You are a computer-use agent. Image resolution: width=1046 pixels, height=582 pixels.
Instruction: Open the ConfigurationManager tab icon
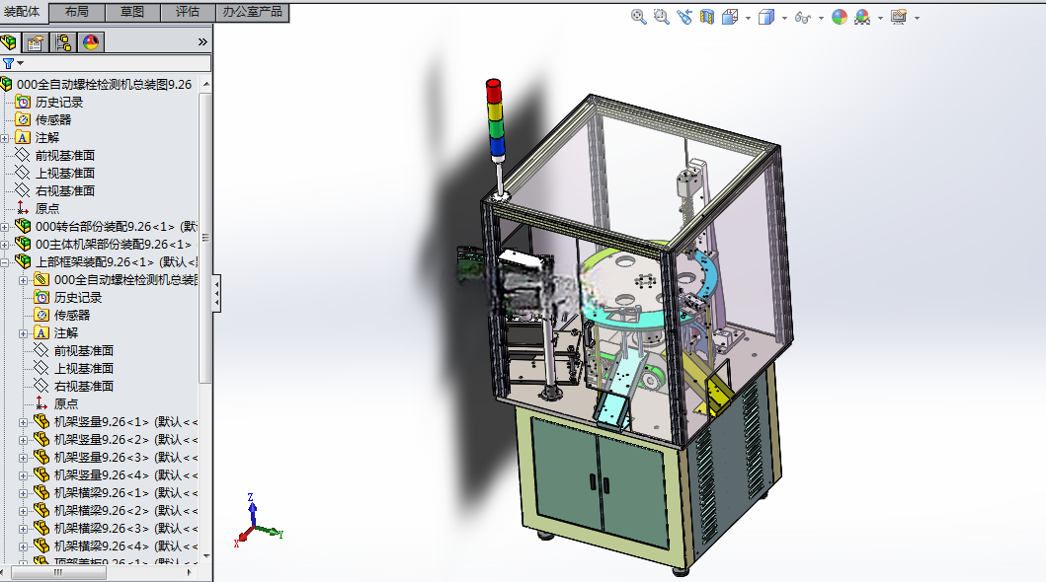(x=63, y=42)
